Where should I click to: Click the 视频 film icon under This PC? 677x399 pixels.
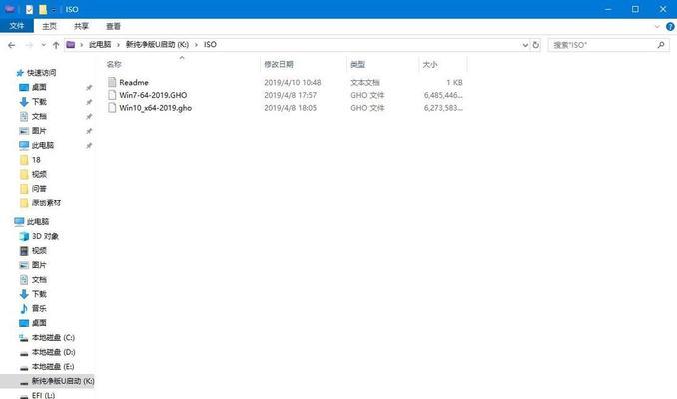(x=24, y=251)
